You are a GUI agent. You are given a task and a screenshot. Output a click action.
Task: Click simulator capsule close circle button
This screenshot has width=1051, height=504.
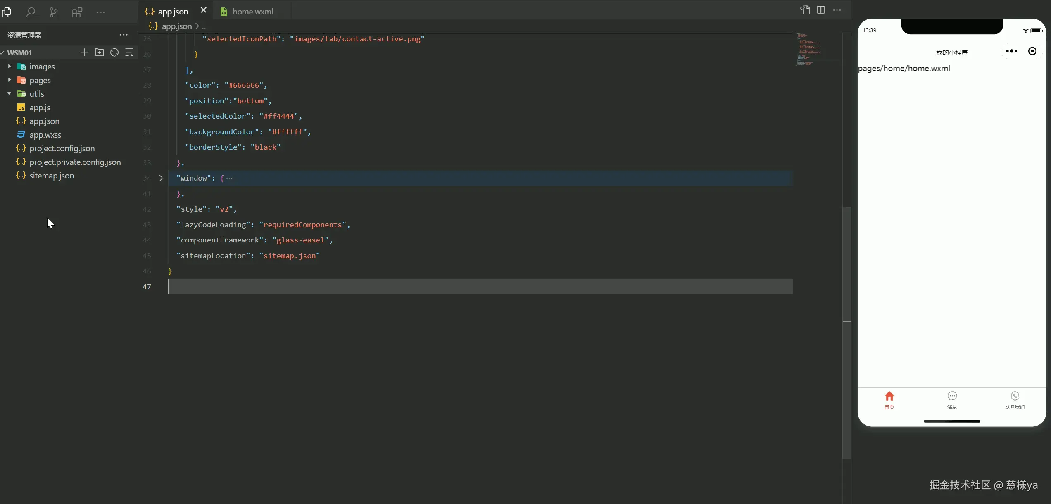(x=1032, y=51)
